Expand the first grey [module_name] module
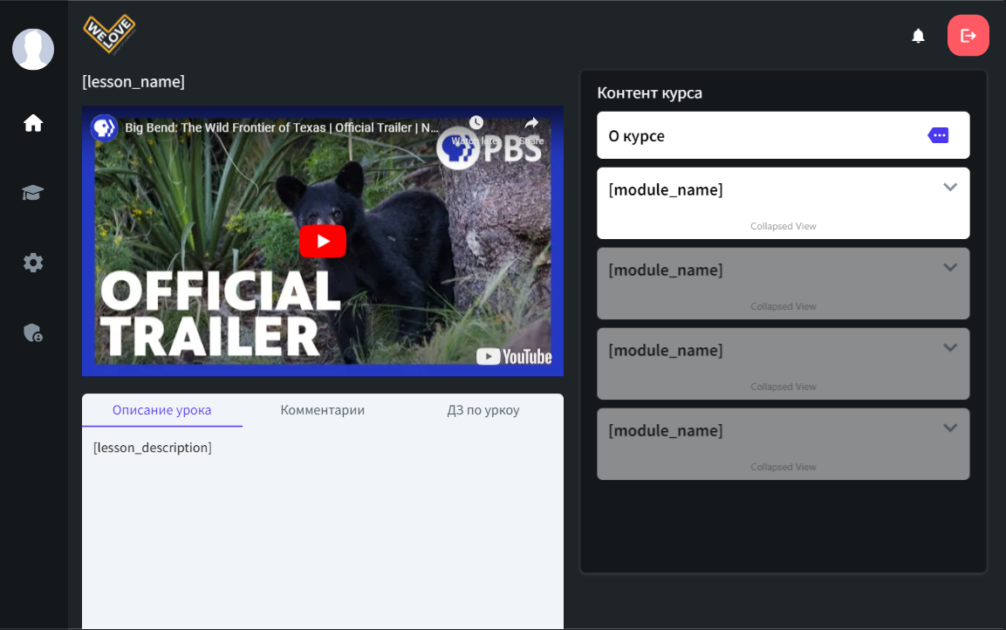This screenshot has height=630, width=1006. pos(783,284)
